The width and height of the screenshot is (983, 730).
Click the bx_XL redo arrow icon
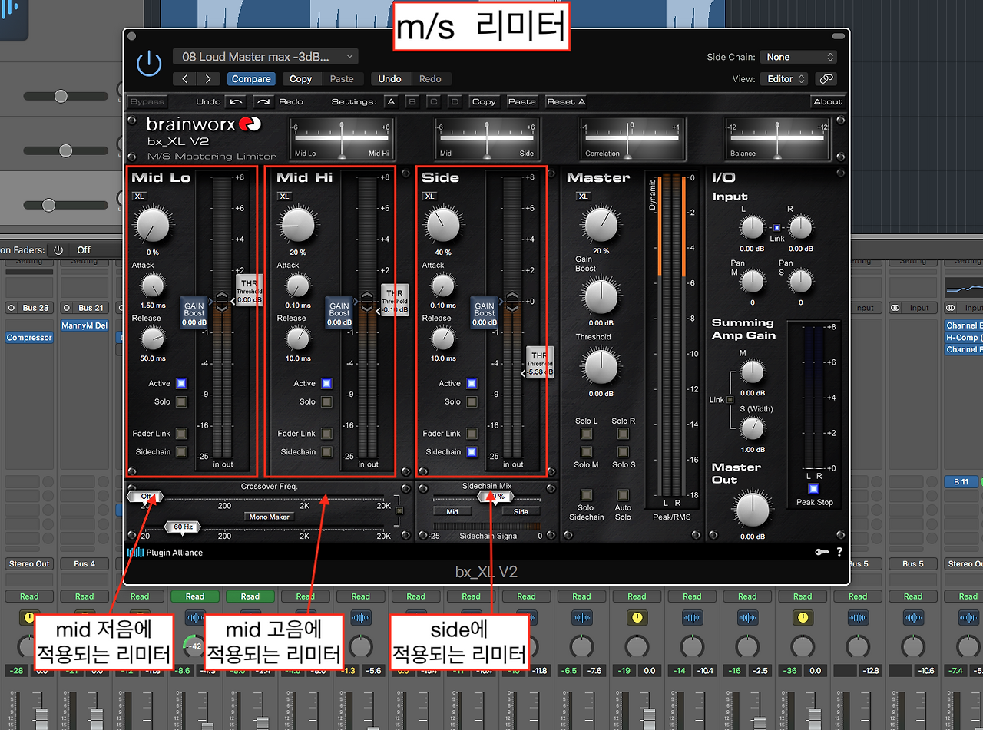click(263, 101)
